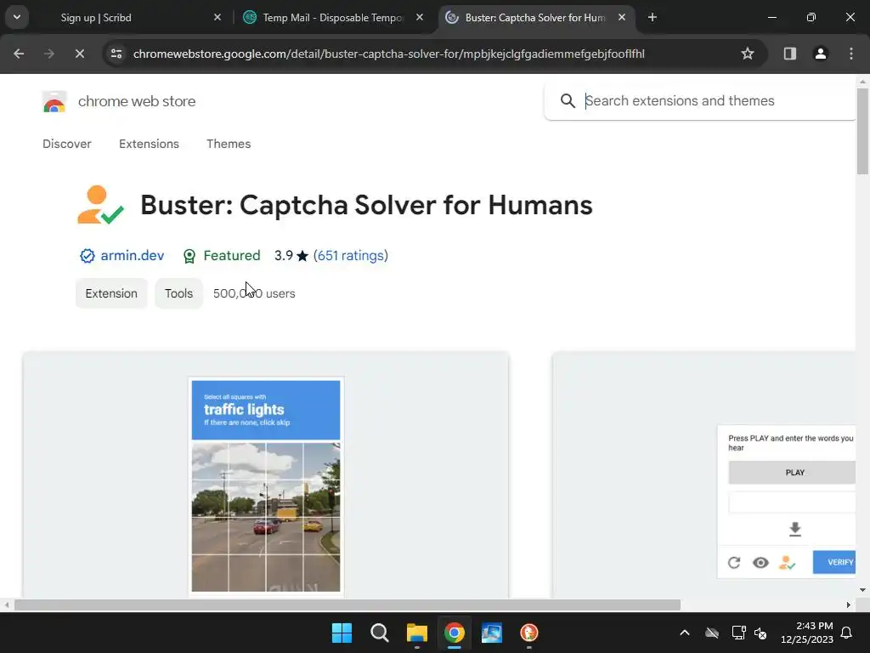Click the chrome web store logo

[x=54, y=102]
